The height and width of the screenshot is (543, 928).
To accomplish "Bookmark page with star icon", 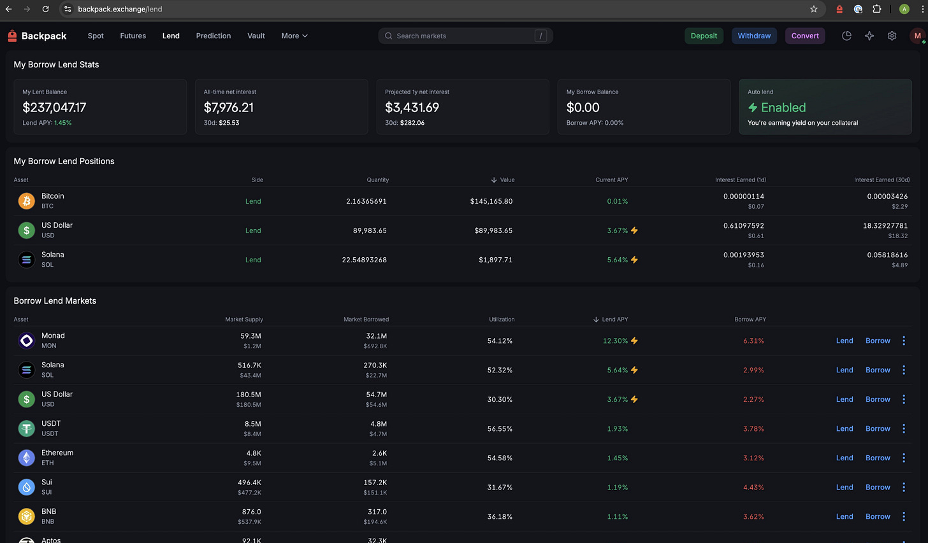I will pos(814,9).
